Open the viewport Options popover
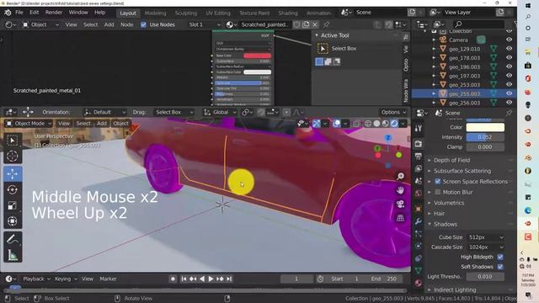Screen dimensions: 539x303 (x=393, y=112)
